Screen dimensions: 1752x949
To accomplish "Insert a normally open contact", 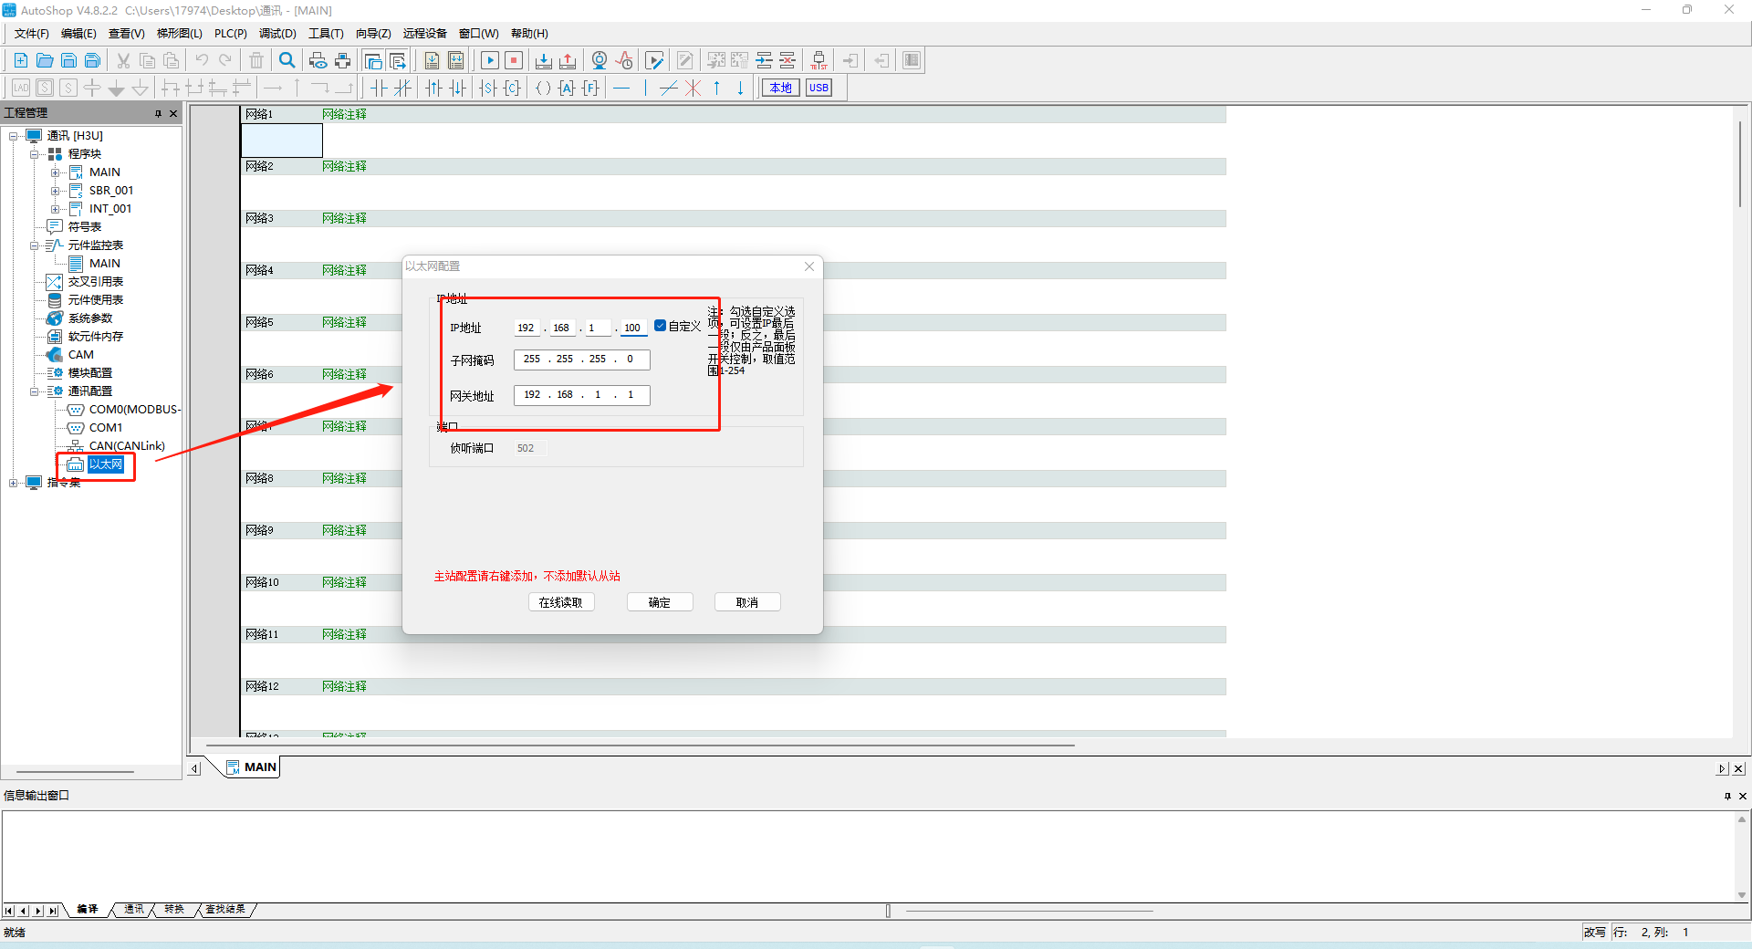I will [x=379, y=88].
